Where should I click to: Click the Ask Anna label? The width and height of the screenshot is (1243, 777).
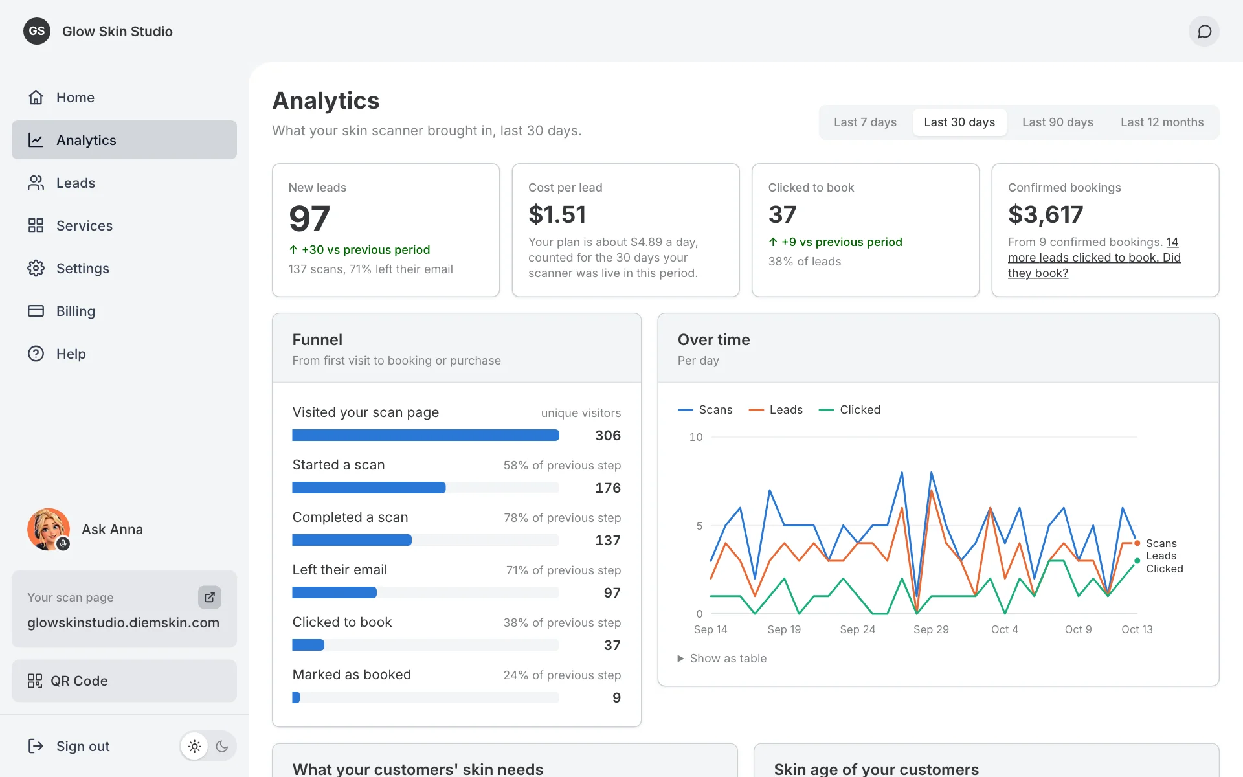[x=112, y=529]
